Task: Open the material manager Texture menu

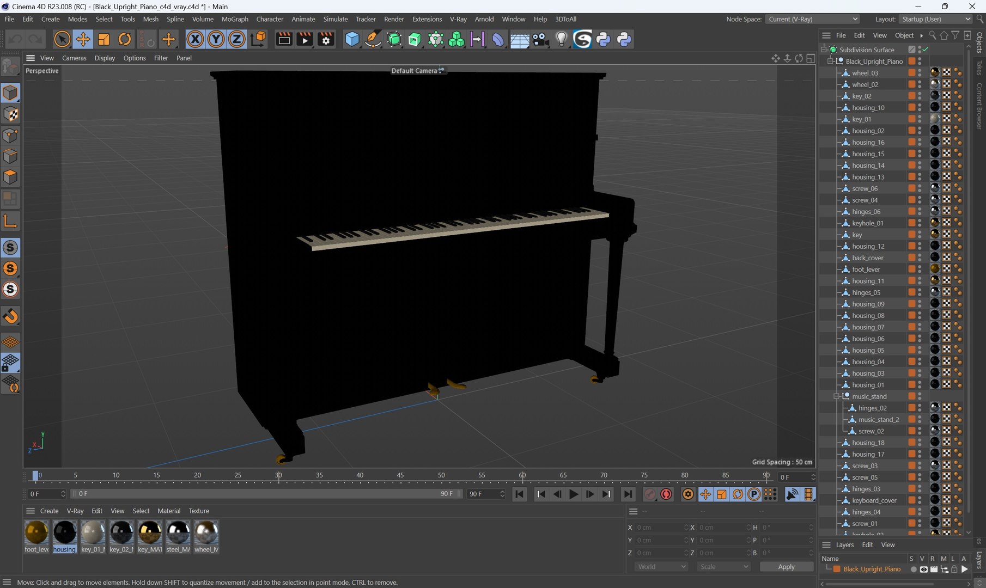Action: [199, 511]
